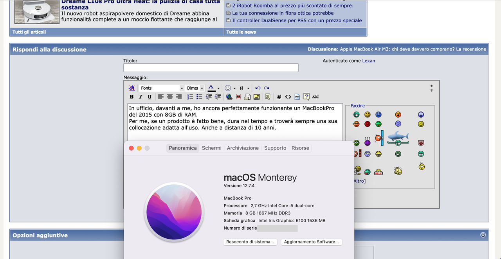Decrease the text indent

click(x=209, y=97)
